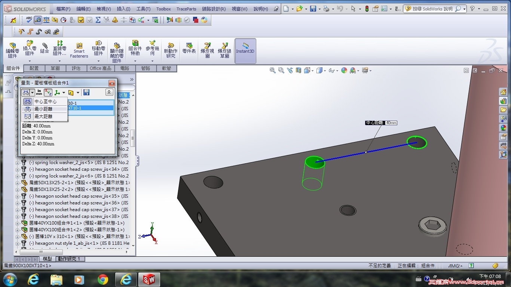Open the 動作研究 1 motion study tab
This screenshot has height=287, width=511.
[x=70, y=259]
